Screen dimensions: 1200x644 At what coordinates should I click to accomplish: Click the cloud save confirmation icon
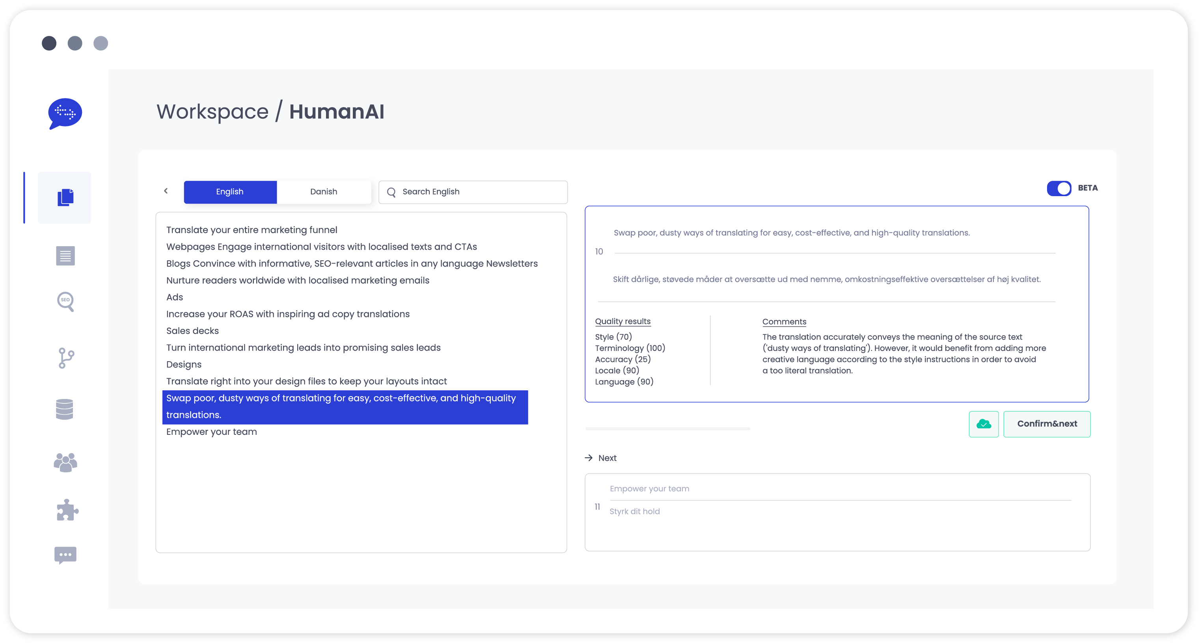[984, 424]
